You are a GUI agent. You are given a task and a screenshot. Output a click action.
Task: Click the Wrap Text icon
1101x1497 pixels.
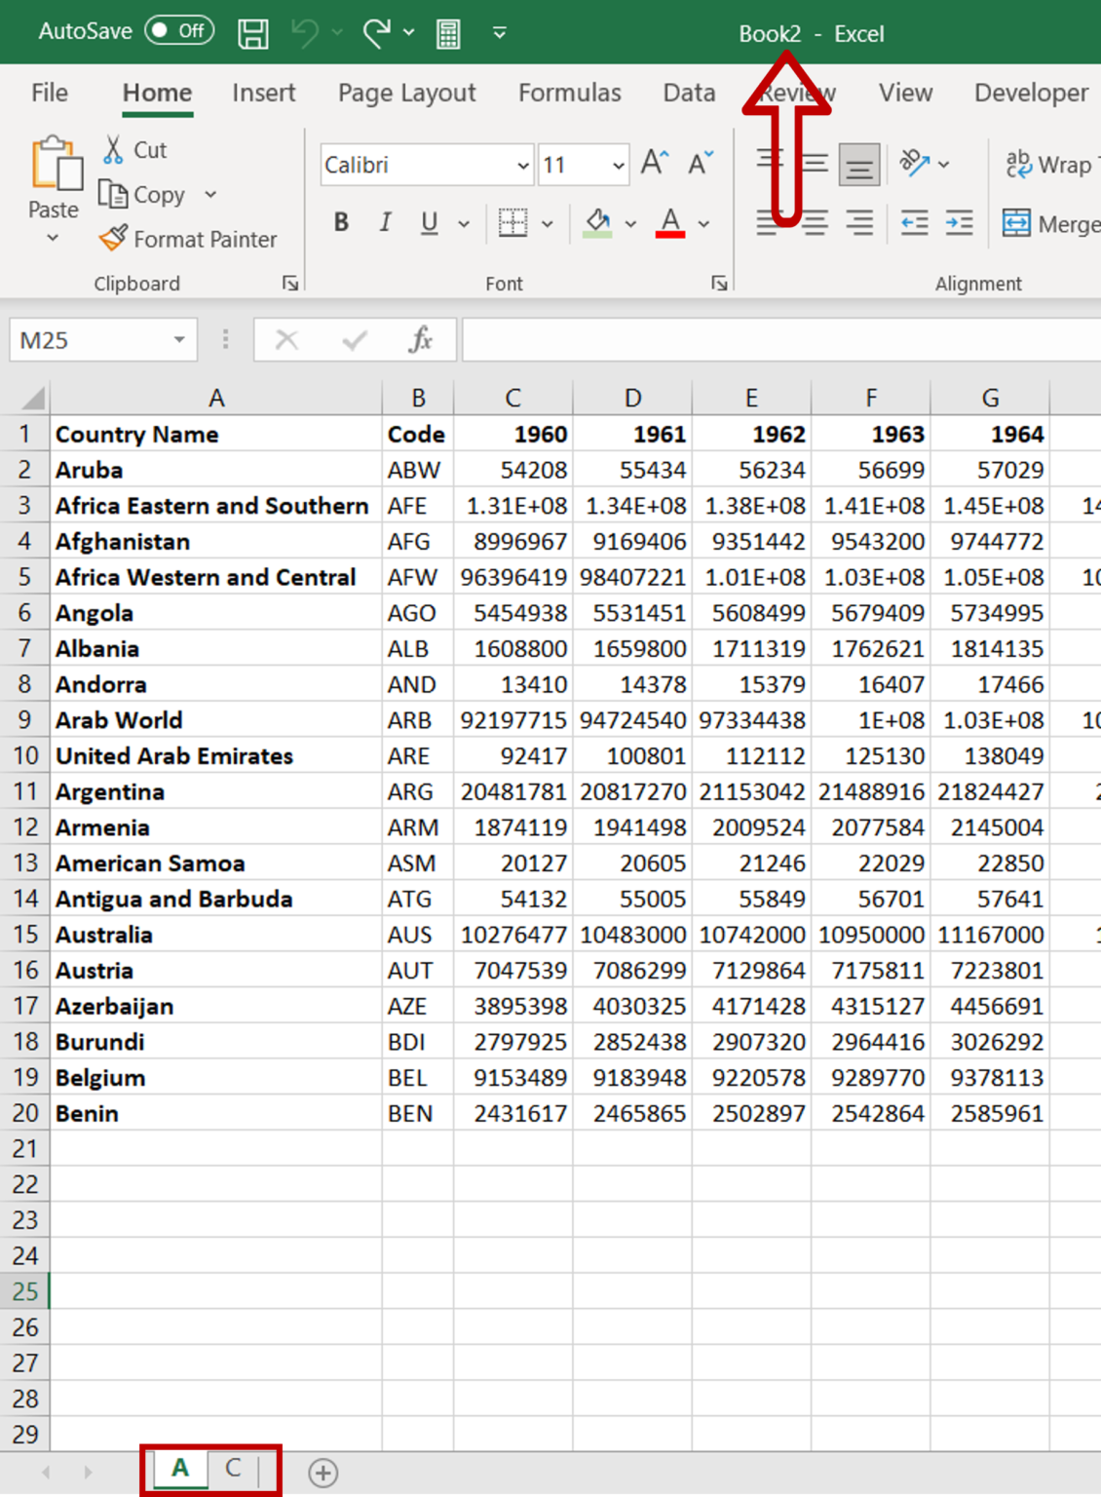[1020, 164]
